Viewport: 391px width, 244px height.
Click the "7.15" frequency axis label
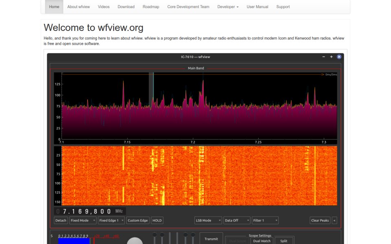click(127, 142)
